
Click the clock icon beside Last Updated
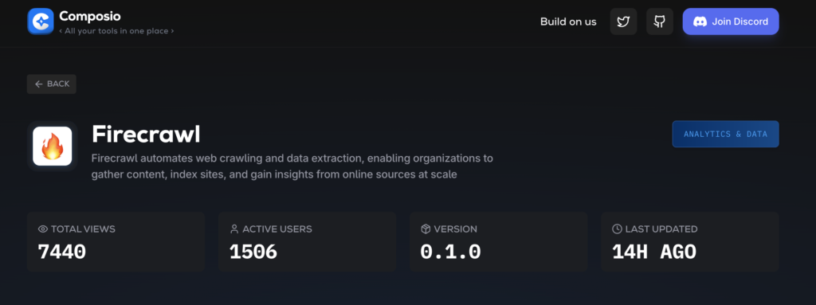pos(618,229)
